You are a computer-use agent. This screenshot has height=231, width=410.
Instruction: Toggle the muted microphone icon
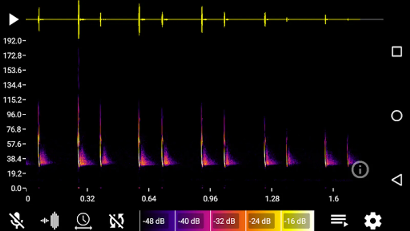(x=17, y=220)
